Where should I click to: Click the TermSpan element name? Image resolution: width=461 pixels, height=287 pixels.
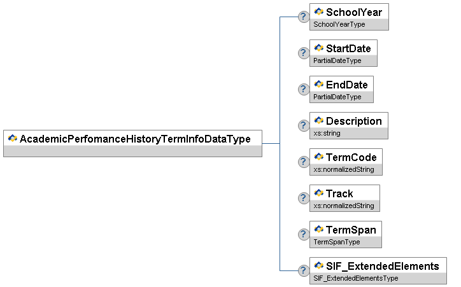(x=351, y=230)
